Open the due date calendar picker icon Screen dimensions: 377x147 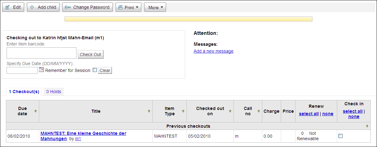pyautogui.click(x=41, y=70)
